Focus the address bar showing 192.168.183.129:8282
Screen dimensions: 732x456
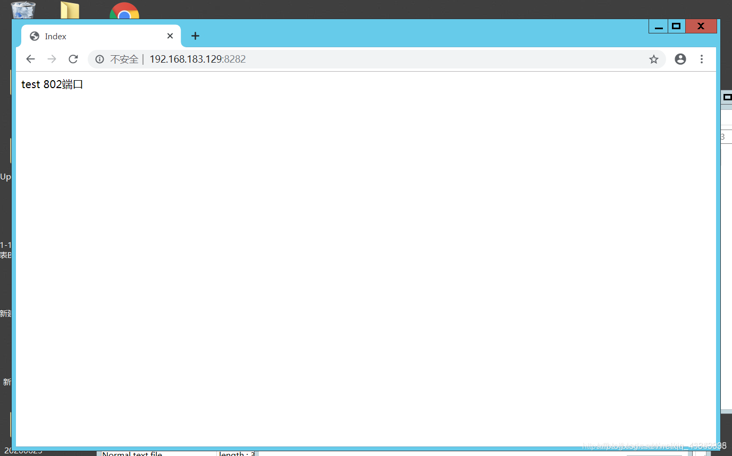tap(376, 59)
